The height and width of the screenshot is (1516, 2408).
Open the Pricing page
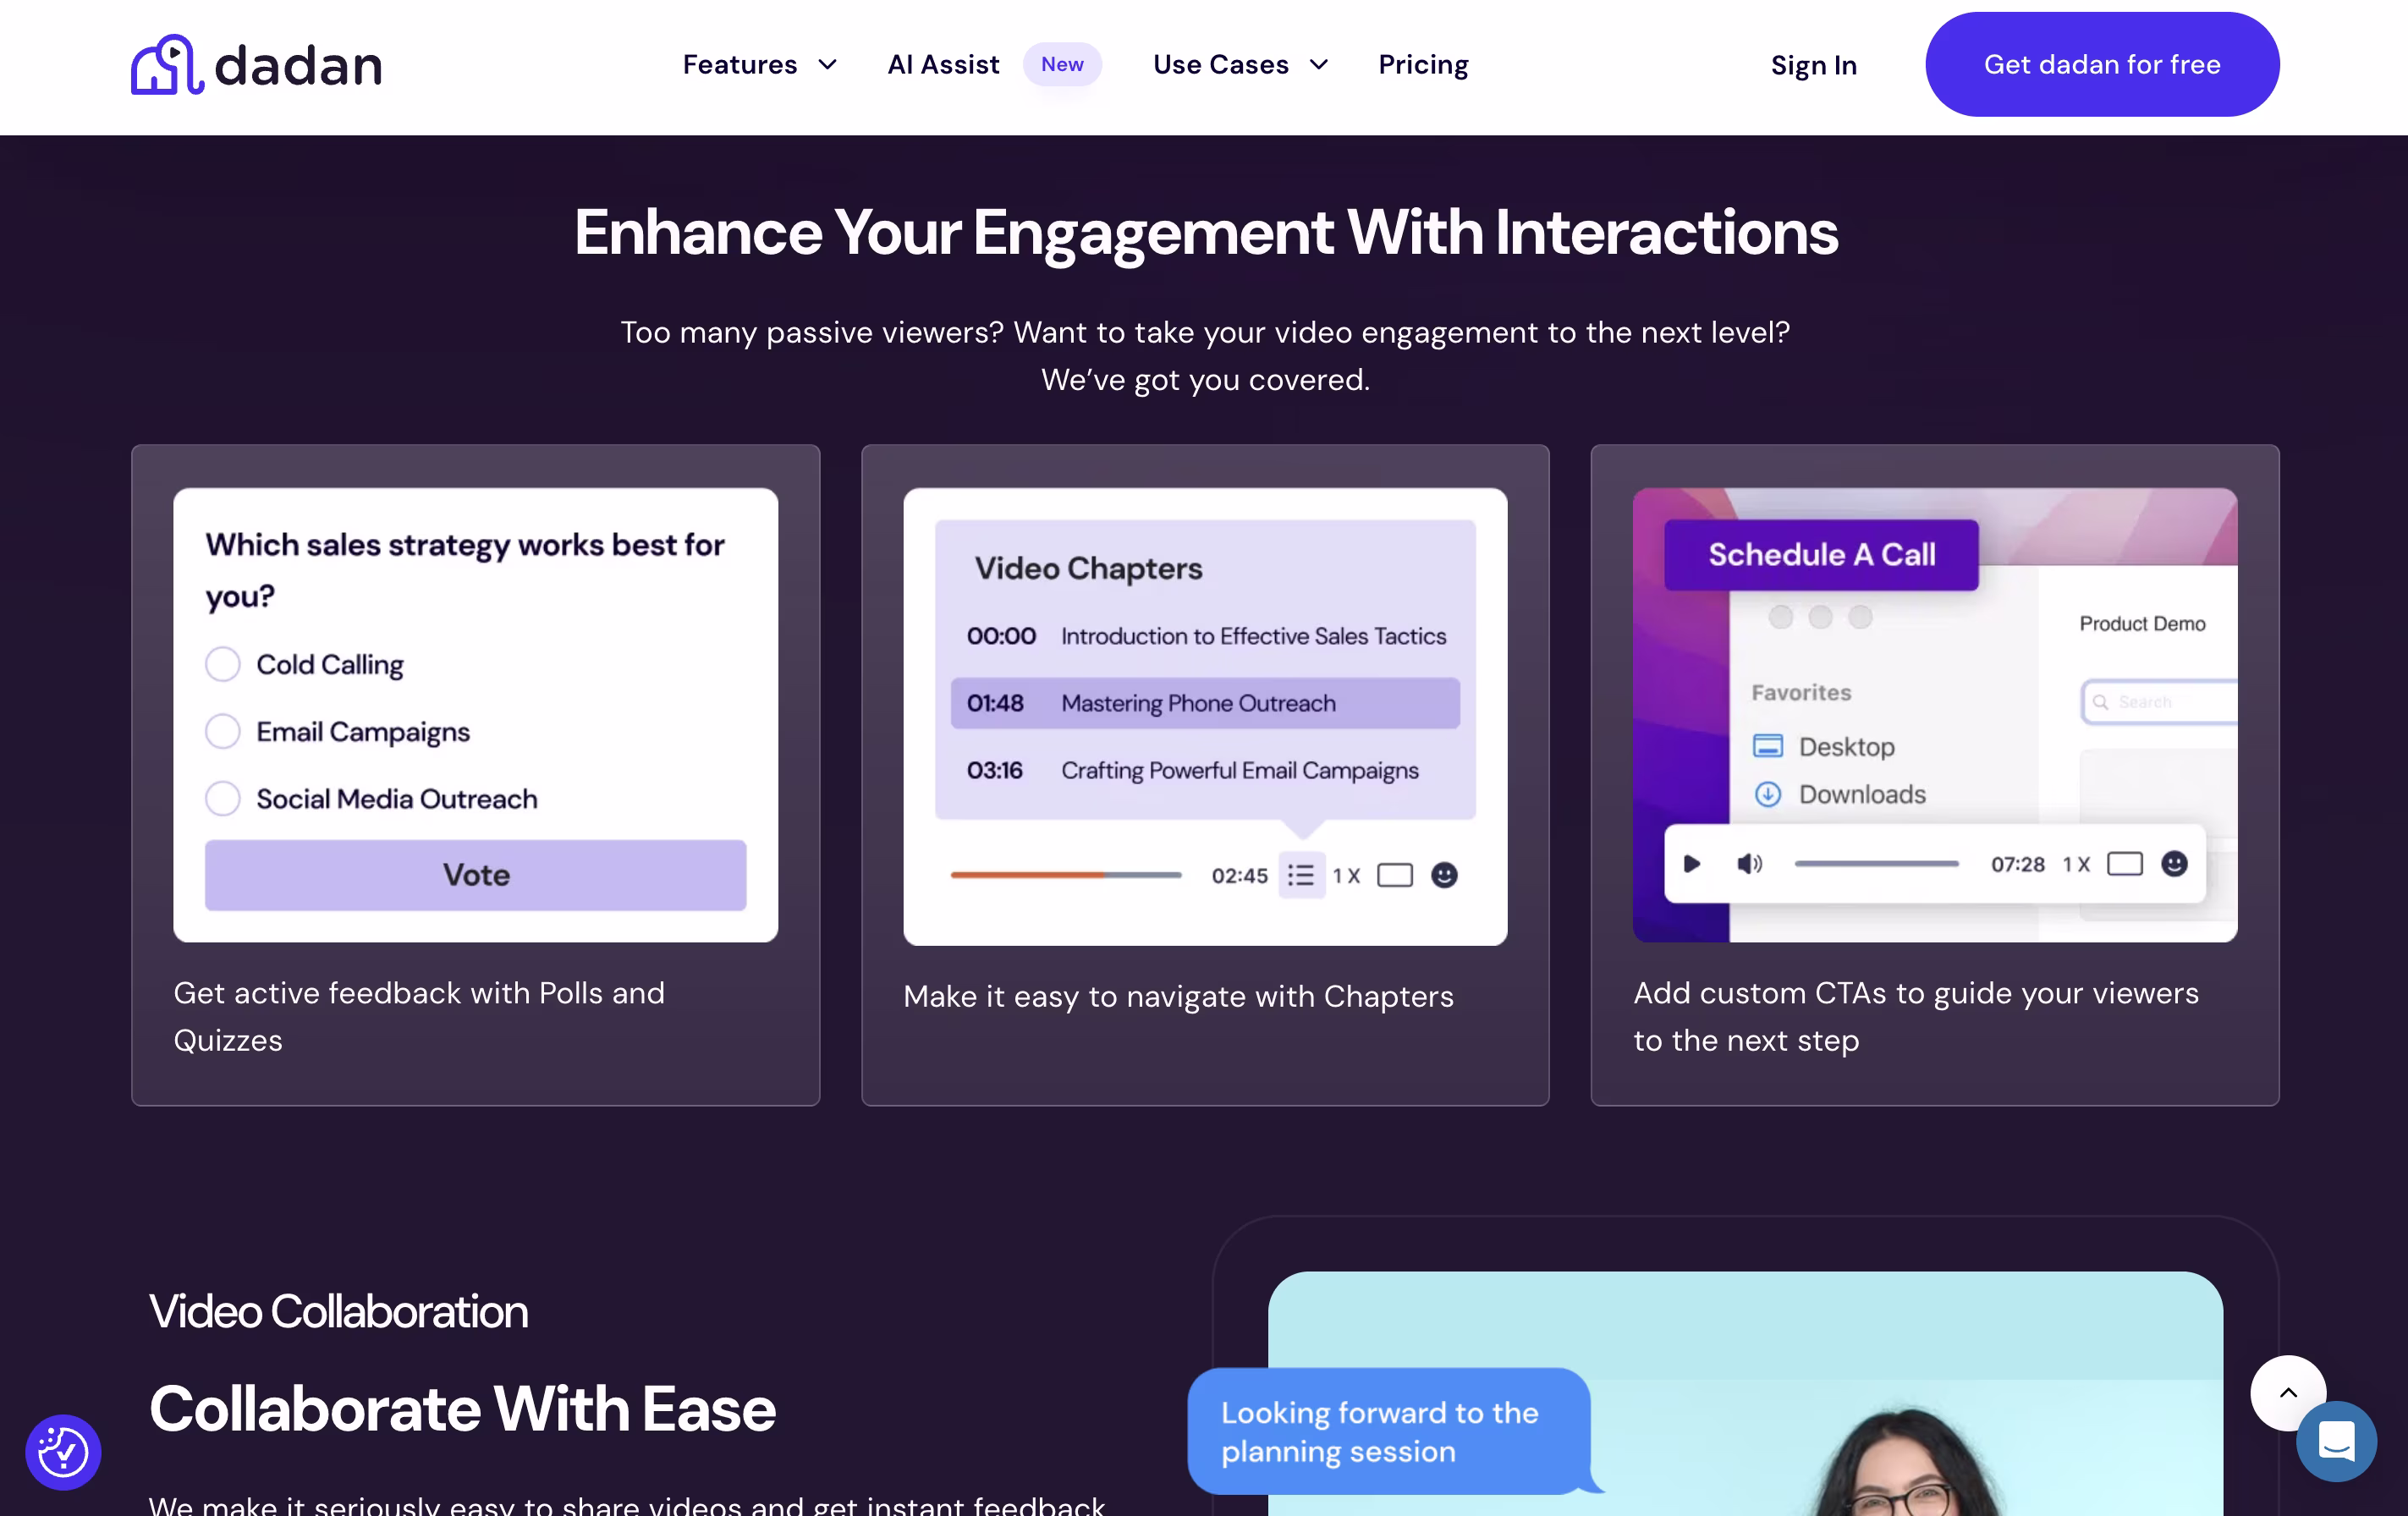(x=1423, y=65)
